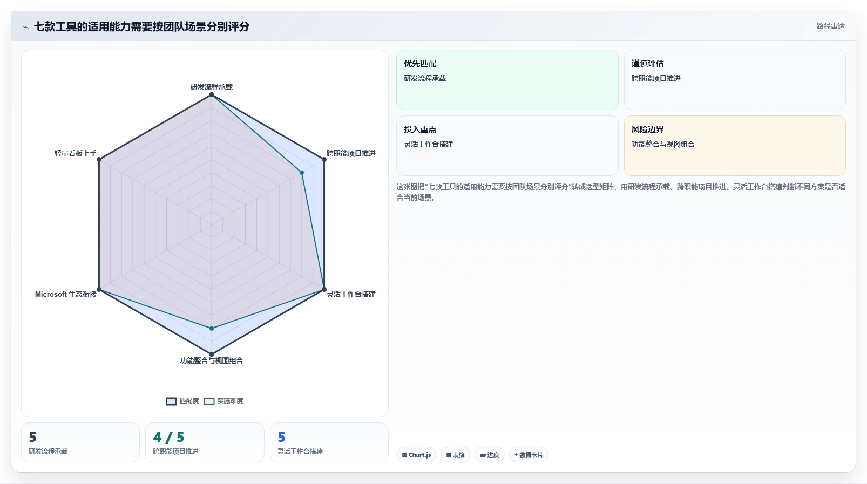The image size is (867, 484).
Task: Select the 表格 tag chip
Action: click(456, 455)
